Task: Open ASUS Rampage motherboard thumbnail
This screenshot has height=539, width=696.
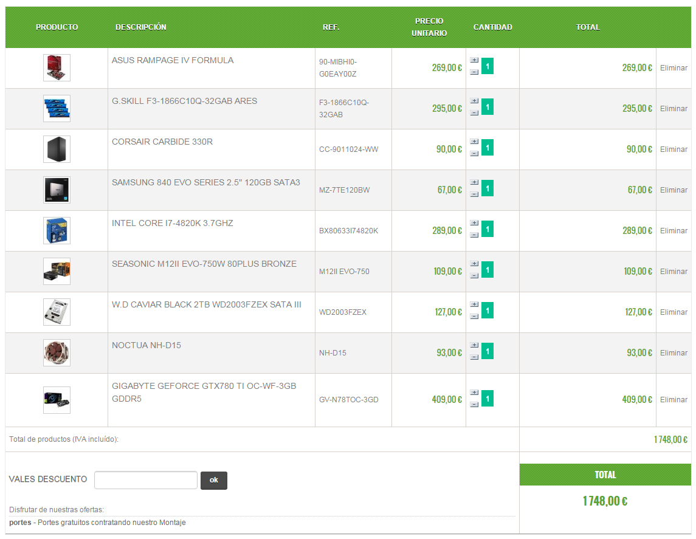Action: click(57, 67)
